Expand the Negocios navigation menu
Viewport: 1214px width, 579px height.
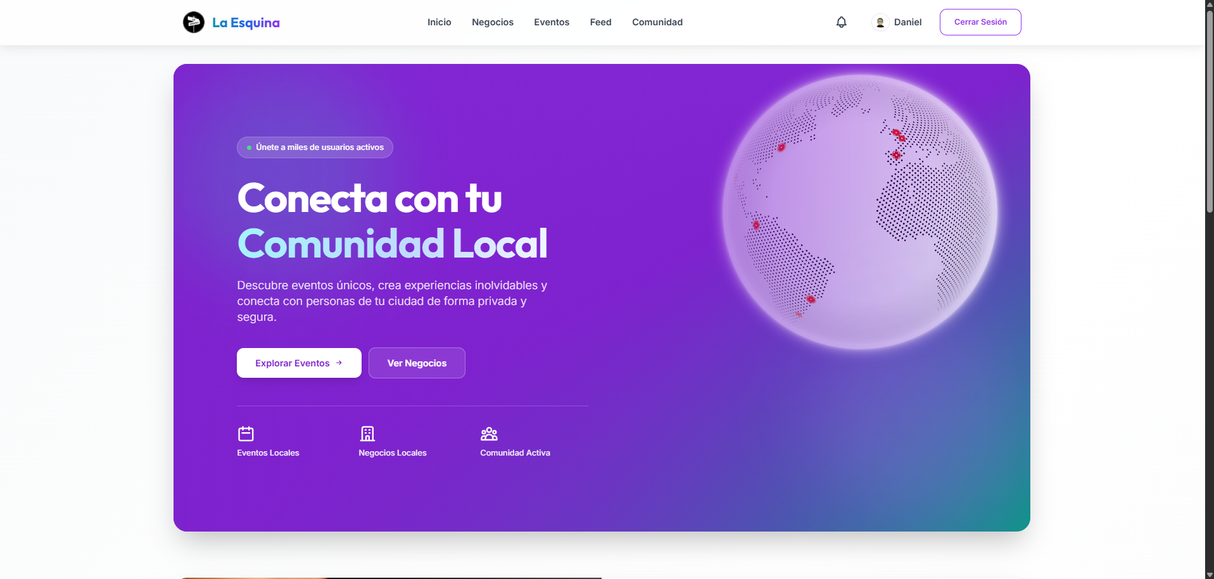493,22
